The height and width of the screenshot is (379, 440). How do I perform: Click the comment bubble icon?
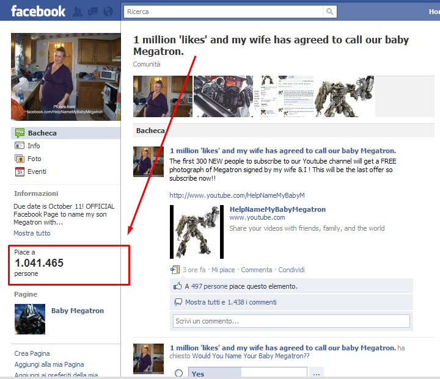(178, 302)
